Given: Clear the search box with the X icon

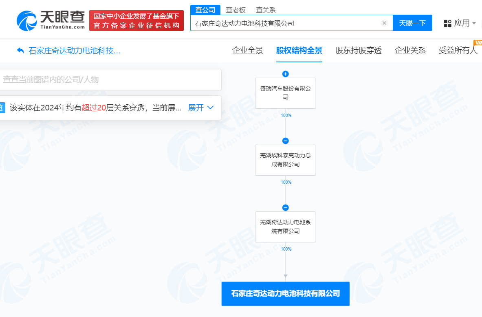Looking at the screenshot, I should coord(384,23).
